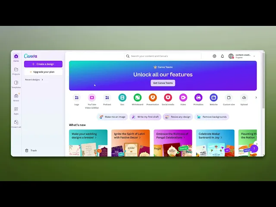Choose the Presentation design icon

[153, 97]
